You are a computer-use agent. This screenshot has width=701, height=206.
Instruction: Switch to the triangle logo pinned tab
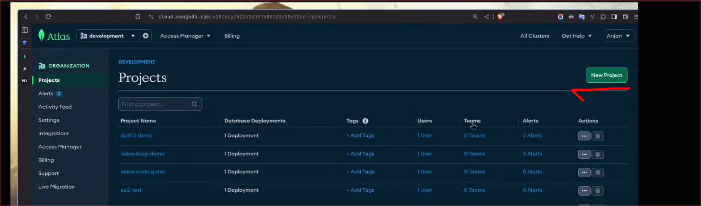pos(25,69)
